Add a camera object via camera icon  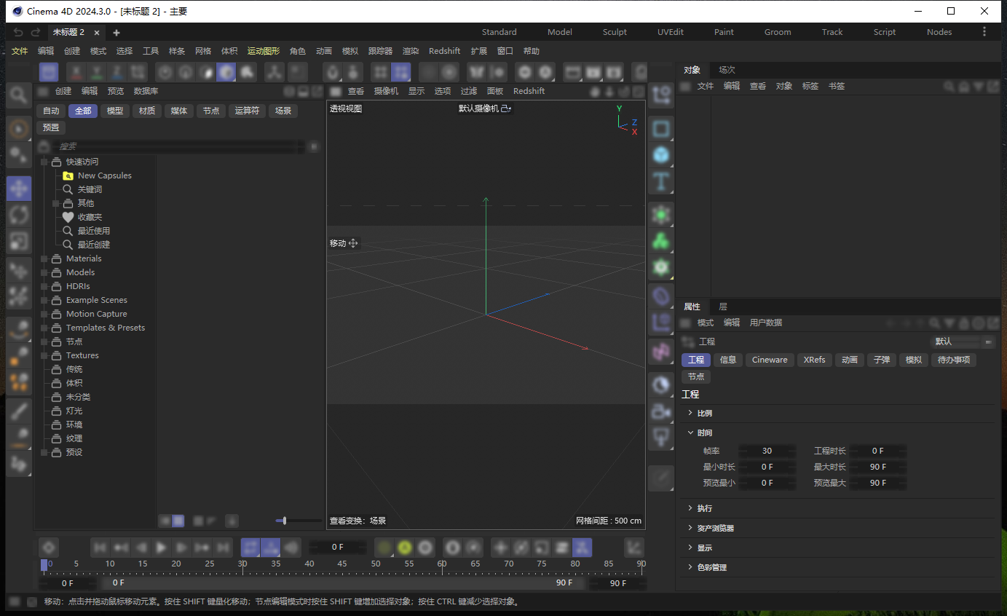tap(661, 411)
